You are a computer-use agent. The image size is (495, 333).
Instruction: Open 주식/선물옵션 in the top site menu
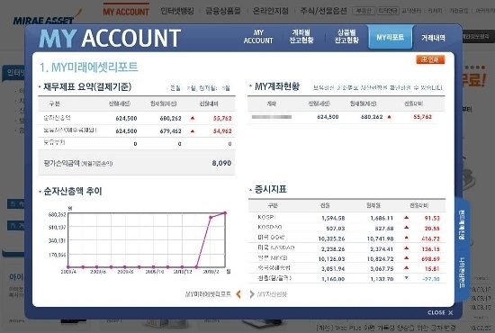[x=323, y=11]
